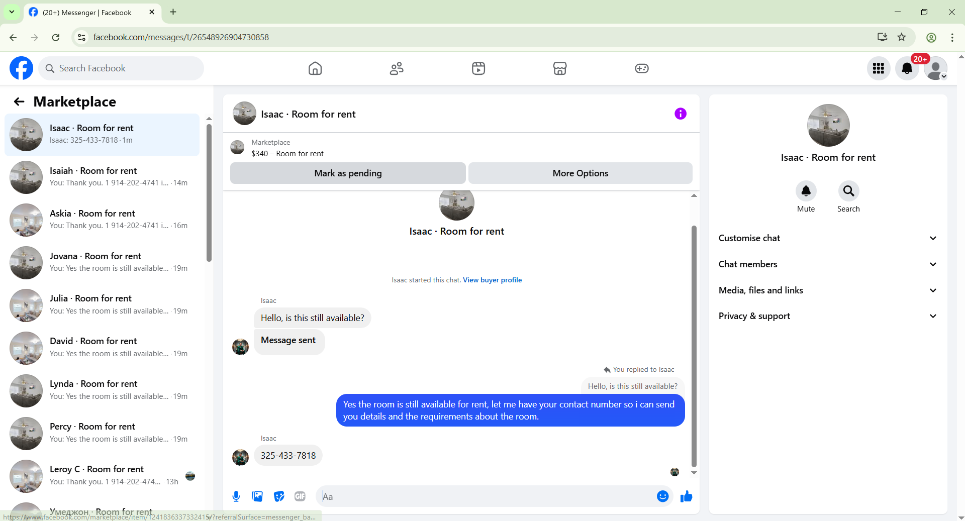
Task: Click the 325-433-7818 message bubble
Action: coord(288,456)
